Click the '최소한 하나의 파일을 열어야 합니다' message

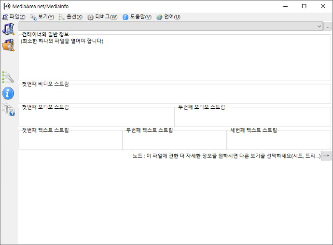click(x=62, y=41)
